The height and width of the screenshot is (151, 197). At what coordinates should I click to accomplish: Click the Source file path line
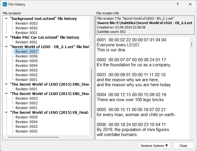(x=145, y=23)
